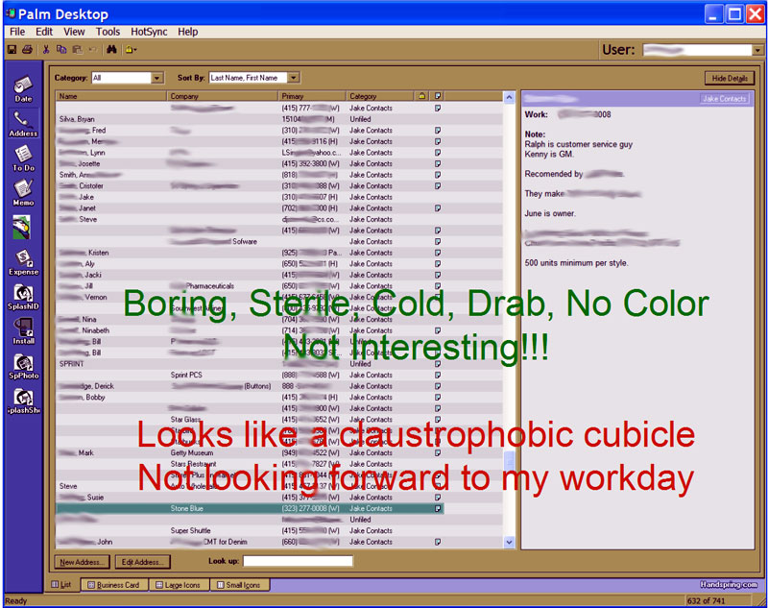Focus the Look up input field

pyautogui.click(x=298, y=561)
